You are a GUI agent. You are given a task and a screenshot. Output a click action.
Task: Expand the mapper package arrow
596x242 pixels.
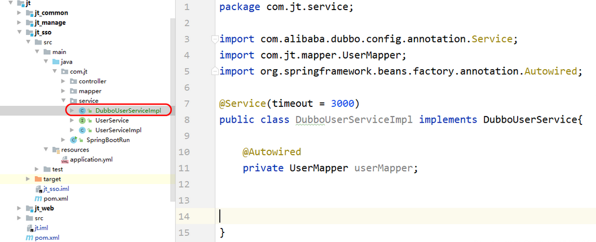click(63, 91)
